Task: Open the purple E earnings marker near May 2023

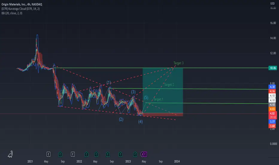Action: coord(145,154)
